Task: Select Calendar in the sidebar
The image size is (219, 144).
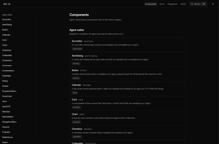Action: pos(6,35)
